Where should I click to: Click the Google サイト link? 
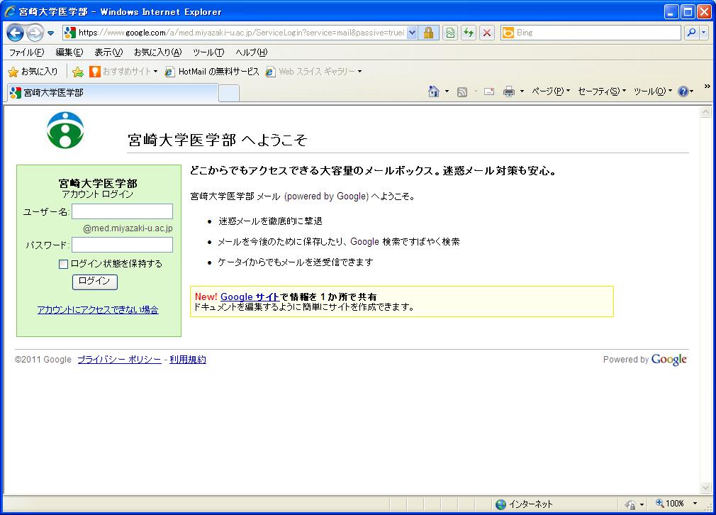(x=250, y=297)
